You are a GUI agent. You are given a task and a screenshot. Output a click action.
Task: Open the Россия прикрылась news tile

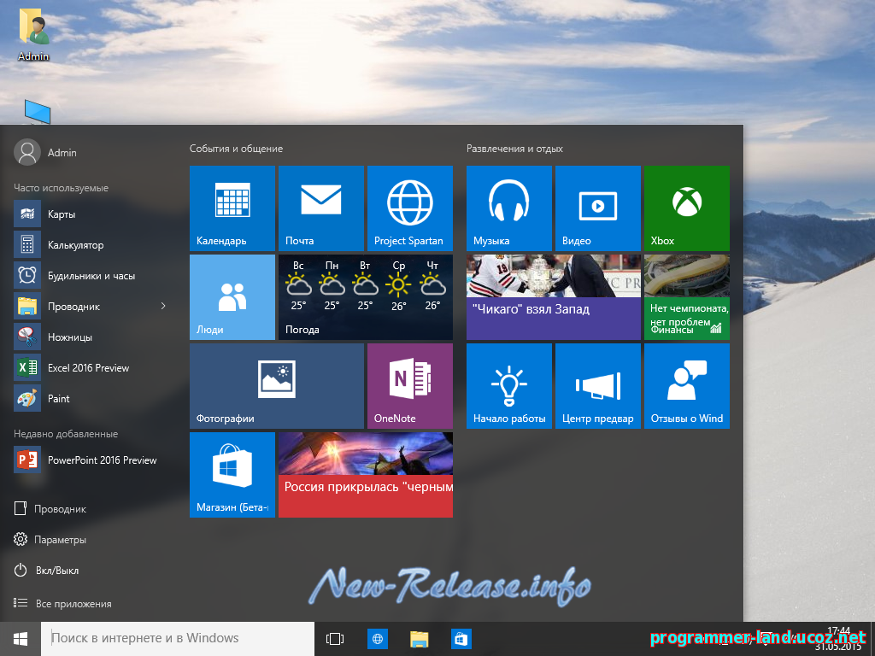tap(366, 475)
